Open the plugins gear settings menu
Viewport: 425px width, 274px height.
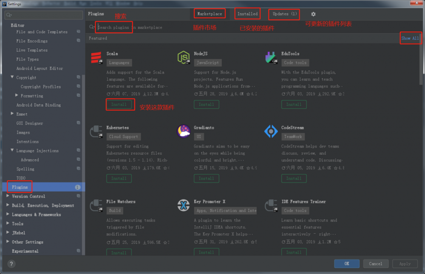click(x=313, y=14)
